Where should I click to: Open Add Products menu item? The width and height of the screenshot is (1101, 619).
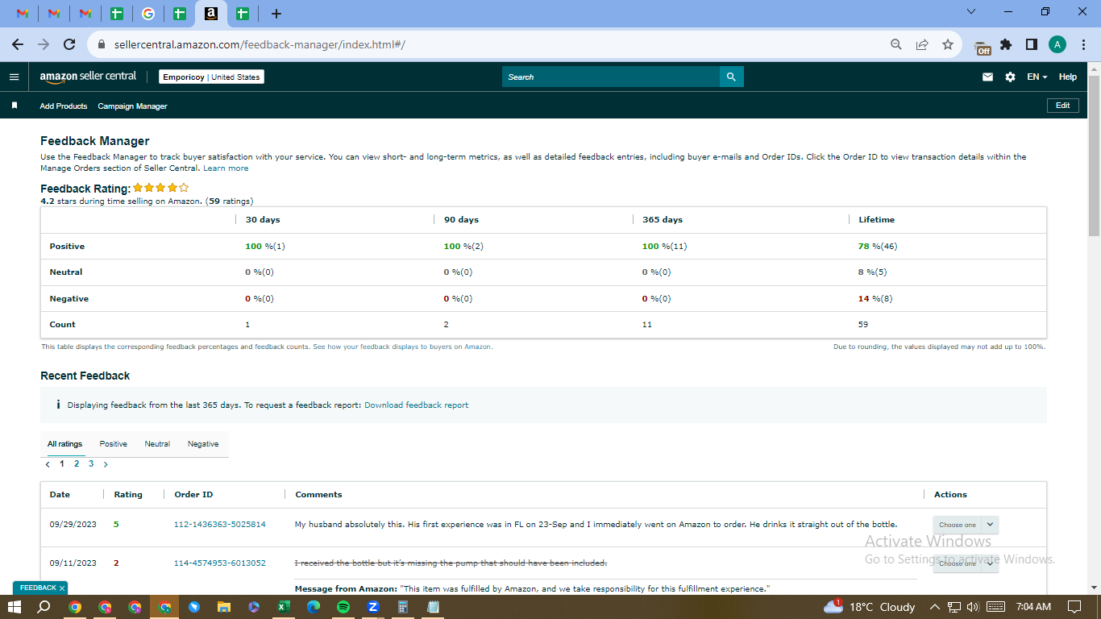tap(63, 106)
